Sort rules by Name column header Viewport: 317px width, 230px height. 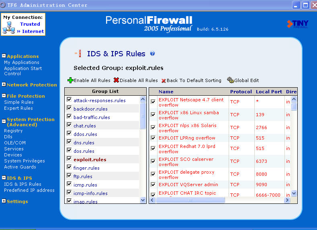pyautogui.click(x=166, y=92)
